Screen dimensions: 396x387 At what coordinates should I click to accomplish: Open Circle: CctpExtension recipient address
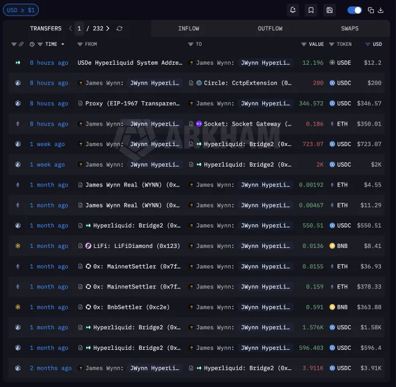pos(248,83)
